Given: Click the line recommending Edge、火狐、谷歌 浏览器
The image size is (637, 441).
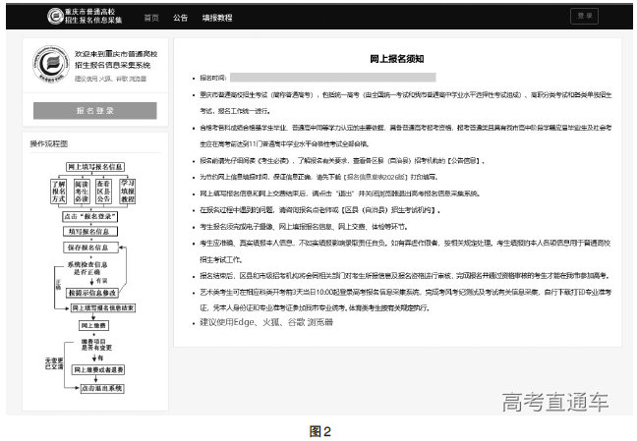Looking at the screenshot, I should [x=266, y=322].
